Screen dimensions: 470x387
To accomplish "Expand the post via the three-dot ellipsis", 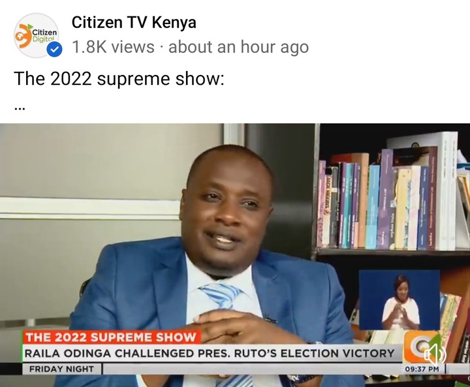I will click(x=20, y=108).
